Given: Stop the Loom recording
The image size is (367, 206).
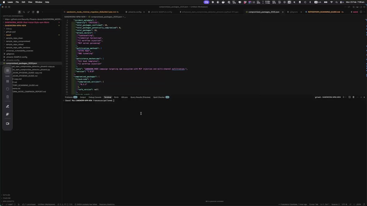Looking at the screenshot, I should pyautogui.click(x=7, y=70).
